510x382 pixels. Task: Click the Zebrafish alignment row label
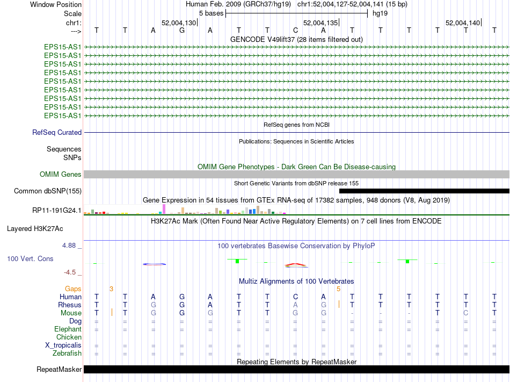(67, 353)
